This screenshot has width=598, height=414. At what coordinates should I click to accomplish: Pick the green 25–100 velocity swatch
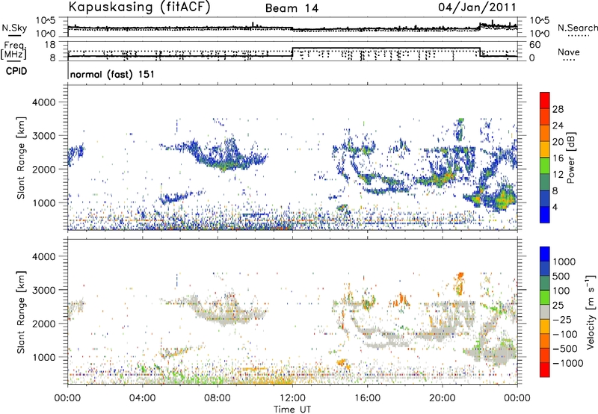pyautogui.click(x=545, y=297)
